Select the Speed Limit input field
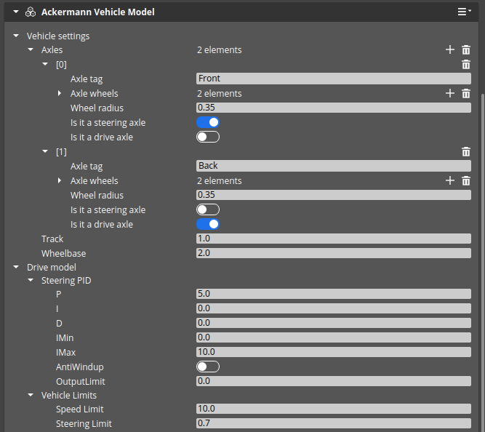Image resolution: width=485 pixels, height=432 pixels. coord(333,409)
